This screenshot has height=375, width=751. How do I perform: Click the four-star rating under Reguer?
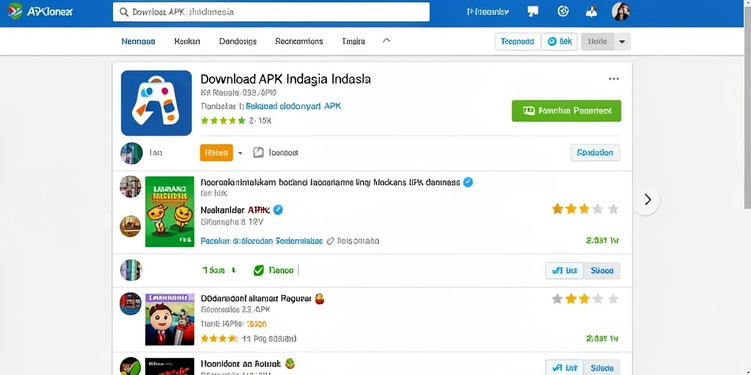(219, 338)
